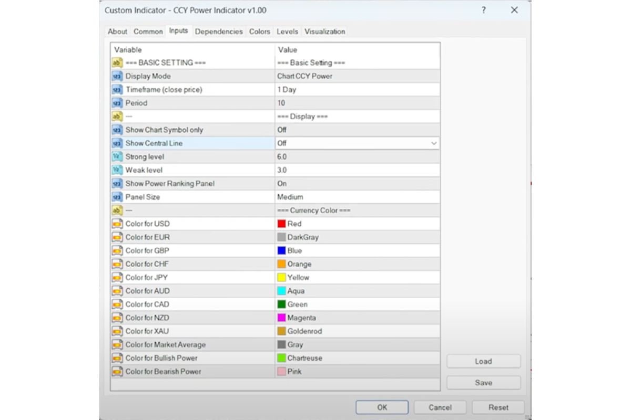
Task: Click the color icon beside Color for Market Average
Action: 117,344
